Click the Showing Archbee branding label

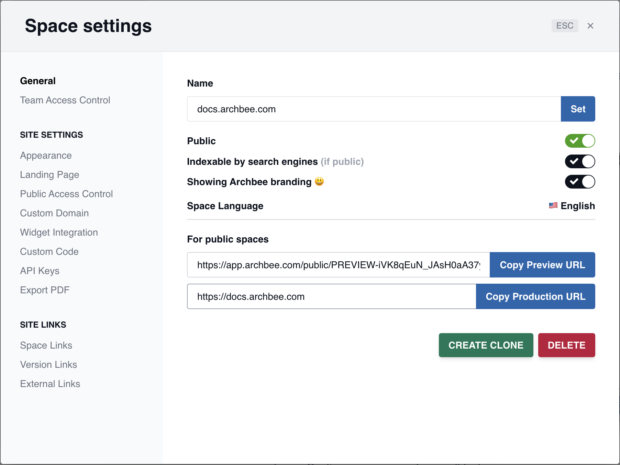249,182
